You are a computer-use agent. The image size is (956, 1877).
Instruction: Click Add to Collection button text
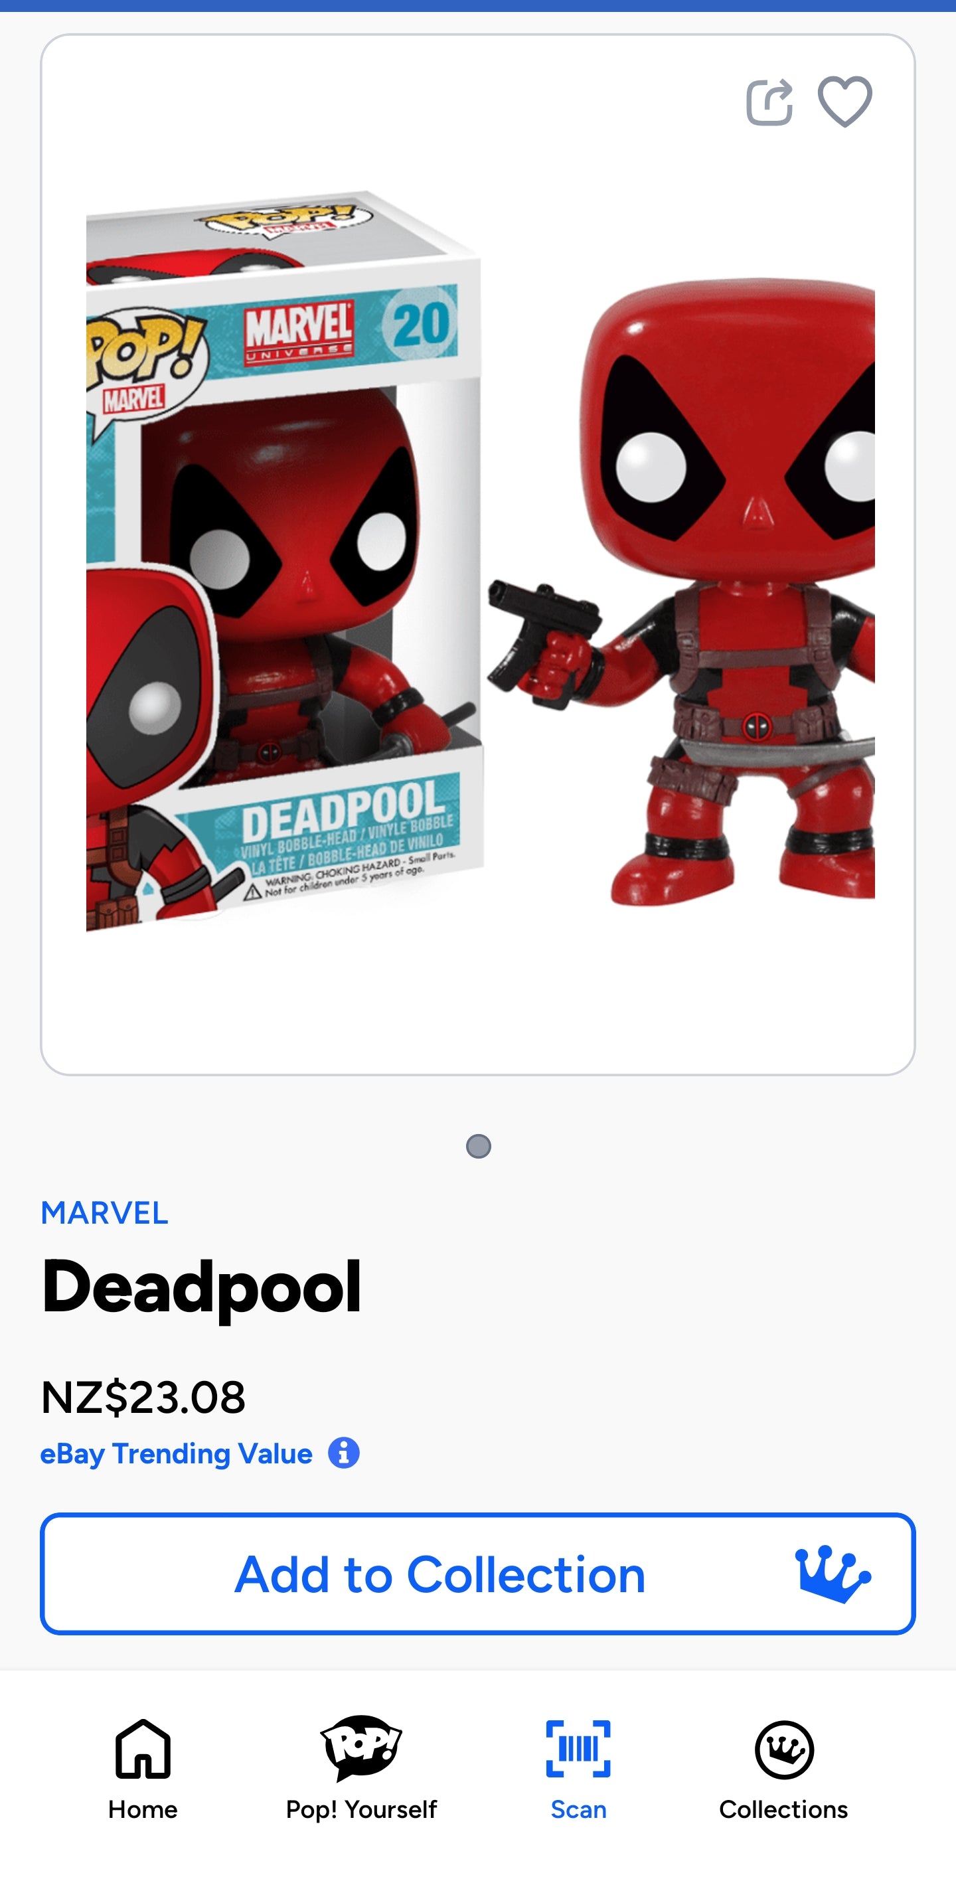[440, 1575]
